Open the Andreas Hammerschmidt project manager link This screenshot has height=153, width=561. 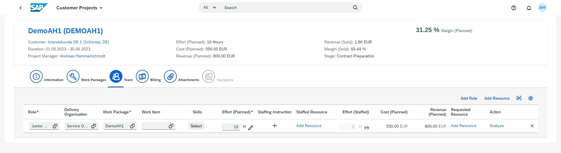(82, 56)
